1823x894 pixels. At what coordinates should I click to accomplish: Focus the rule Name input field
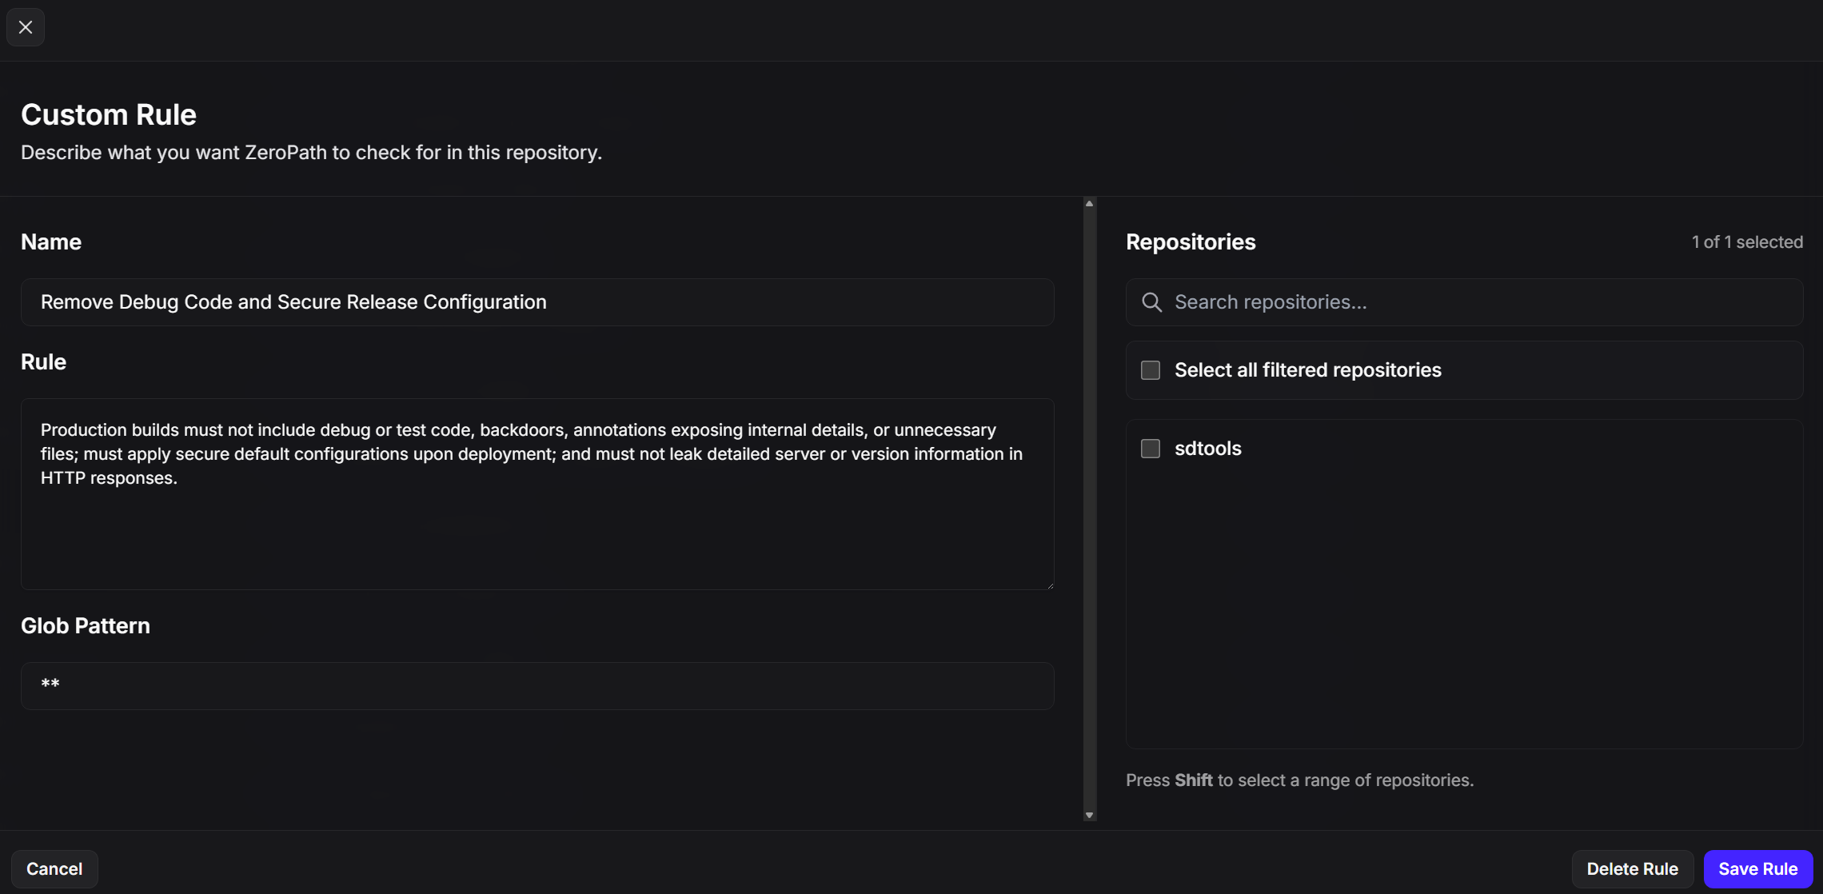click(537, 302)
